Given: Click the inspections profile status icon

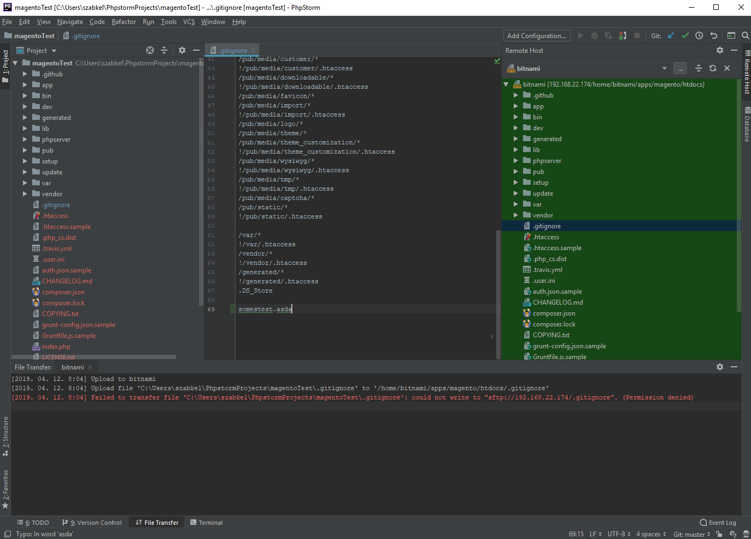Looking at the screenshot, I should 733,534.
